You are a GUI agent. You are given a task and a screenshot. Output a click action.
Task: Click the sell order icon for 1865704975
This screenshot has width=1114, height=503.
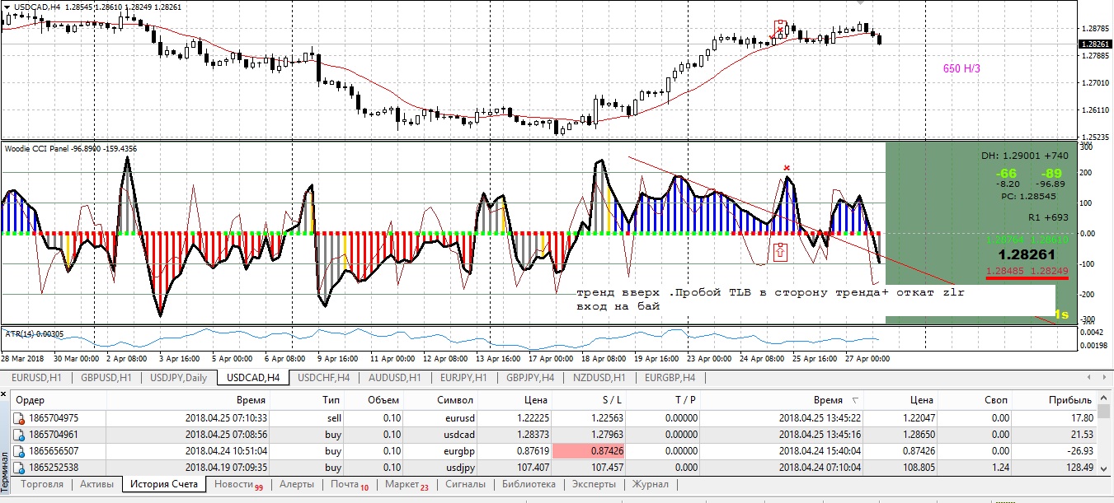[19, 418]
